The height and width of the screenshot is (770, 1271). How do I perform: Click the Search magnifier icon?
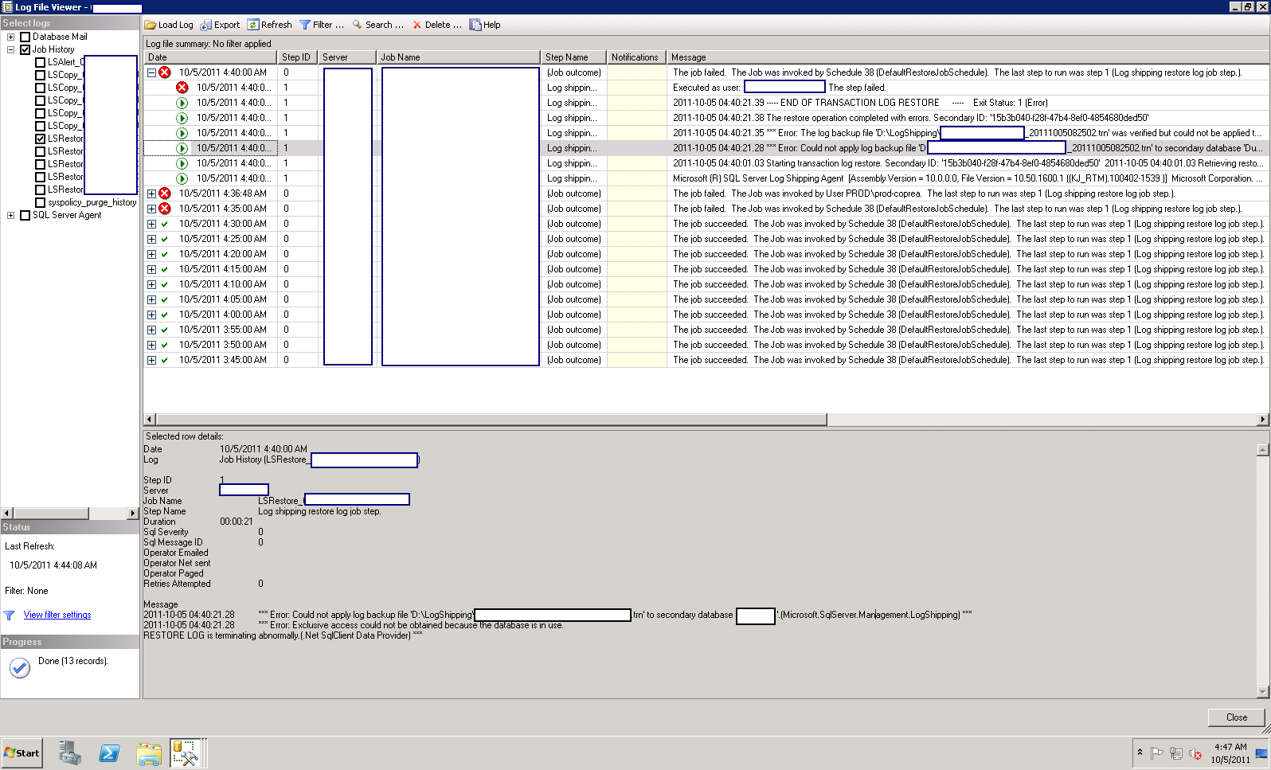358,25
